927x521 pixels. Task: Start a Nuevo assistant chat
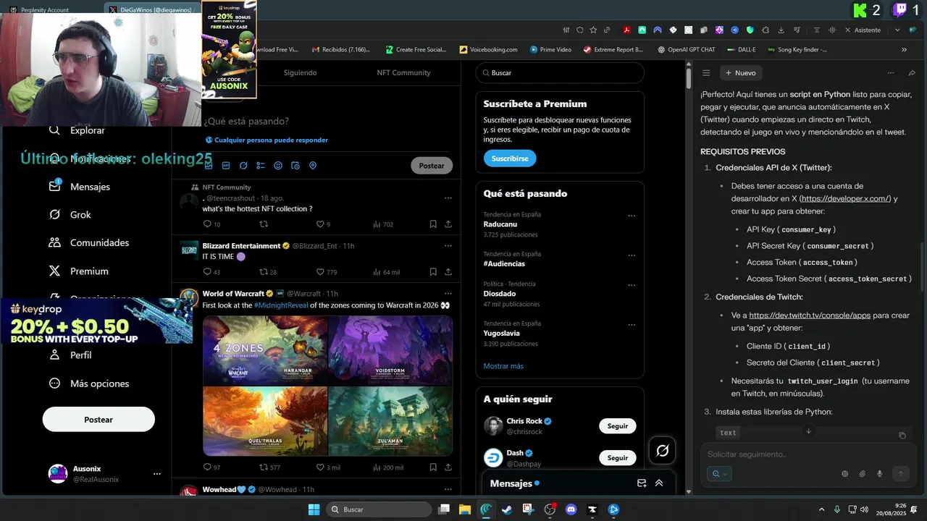[739, 73]
